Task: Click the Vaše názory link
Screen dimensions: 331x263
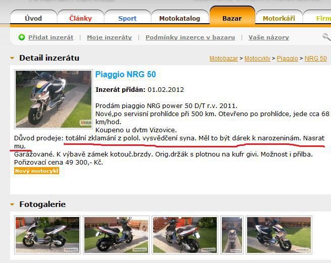Action: point(269,37)
